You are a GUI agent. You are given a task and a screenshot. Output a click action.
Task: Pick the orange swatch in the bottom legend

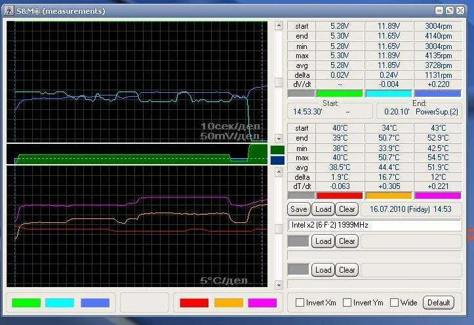(229, 303)
